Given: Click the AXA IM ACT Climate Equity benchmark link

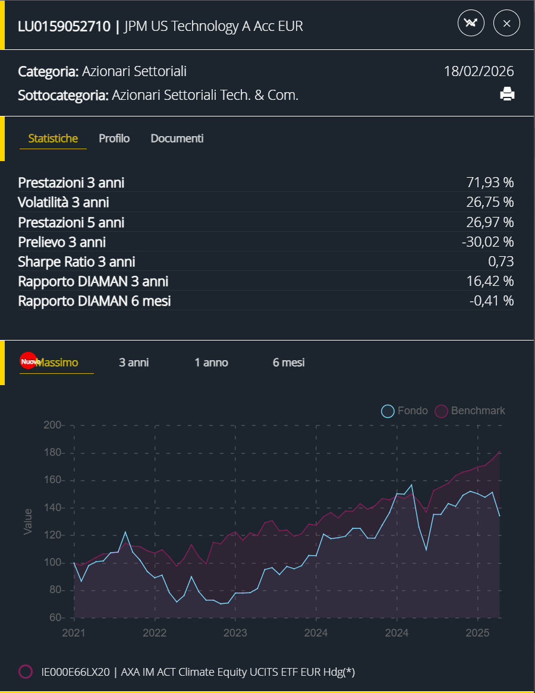Looking at the screenshot, I should click(x=198, y=672).
